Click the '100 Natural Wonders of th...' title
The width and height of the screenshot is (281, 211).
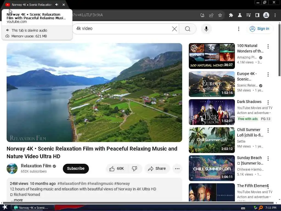coord(250,48)
